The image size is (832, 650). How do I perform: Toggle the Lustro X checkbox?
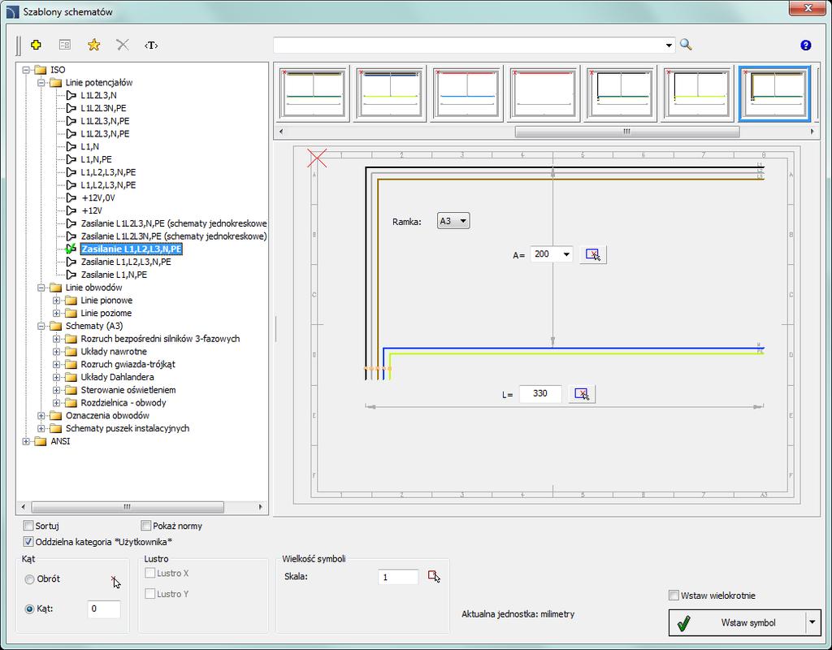pyautogui.click(x=150, y=573)
